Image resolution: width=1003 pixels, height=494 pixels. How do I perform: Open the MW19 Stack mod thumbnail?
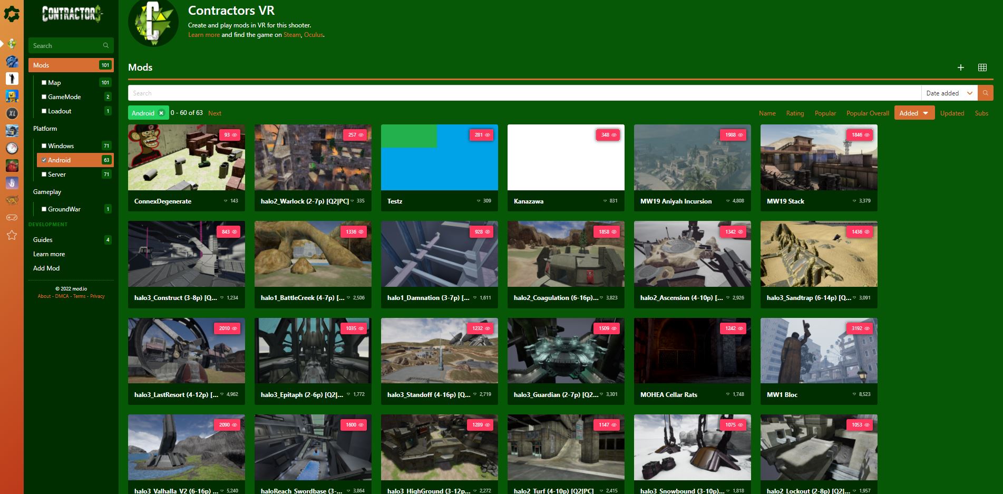pyautogui.click(x=819, y=157)
